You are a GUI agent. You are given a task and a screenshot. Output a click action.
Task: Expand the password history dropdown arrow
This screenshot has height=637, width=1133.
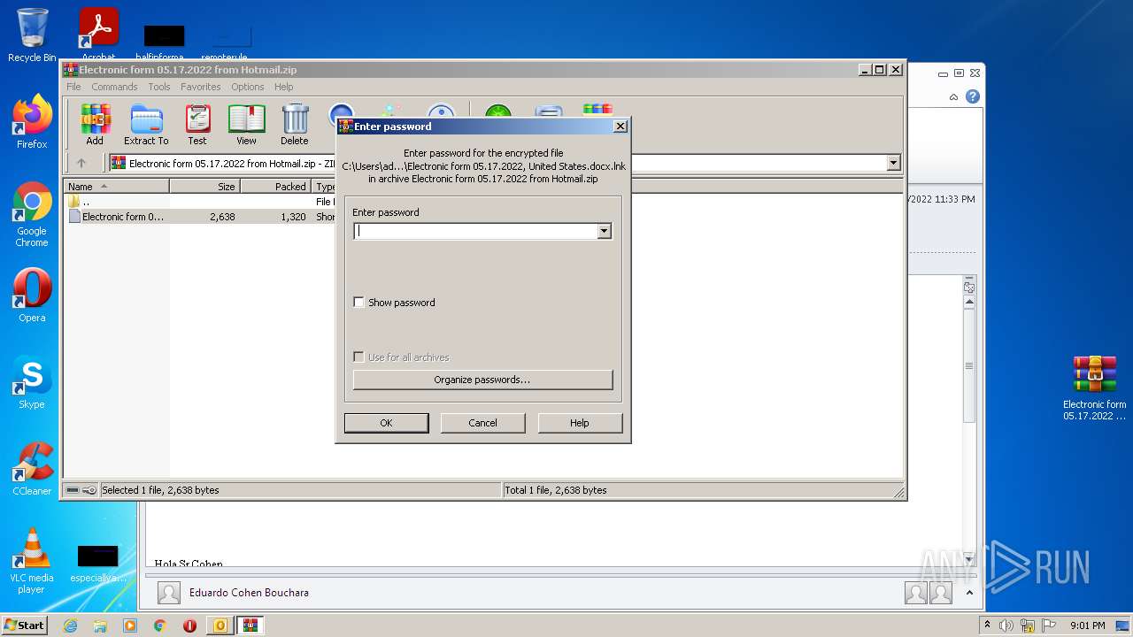click(605, 231)
